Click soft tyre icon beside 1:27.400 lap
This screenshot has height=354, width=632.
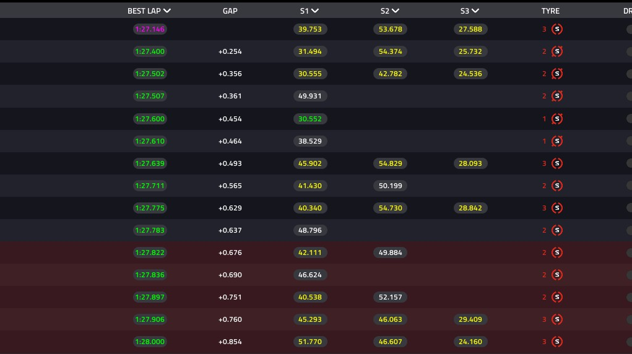tap(557, 51)
